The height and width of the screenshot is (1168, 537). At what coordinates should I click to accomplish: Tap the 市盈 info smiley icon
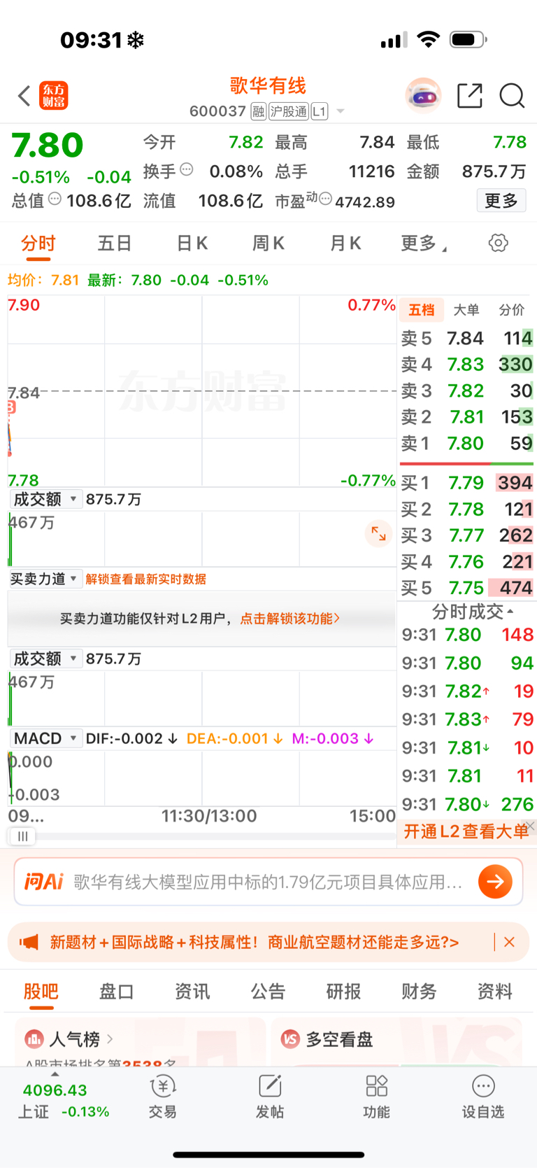click(x=325, y=199)
